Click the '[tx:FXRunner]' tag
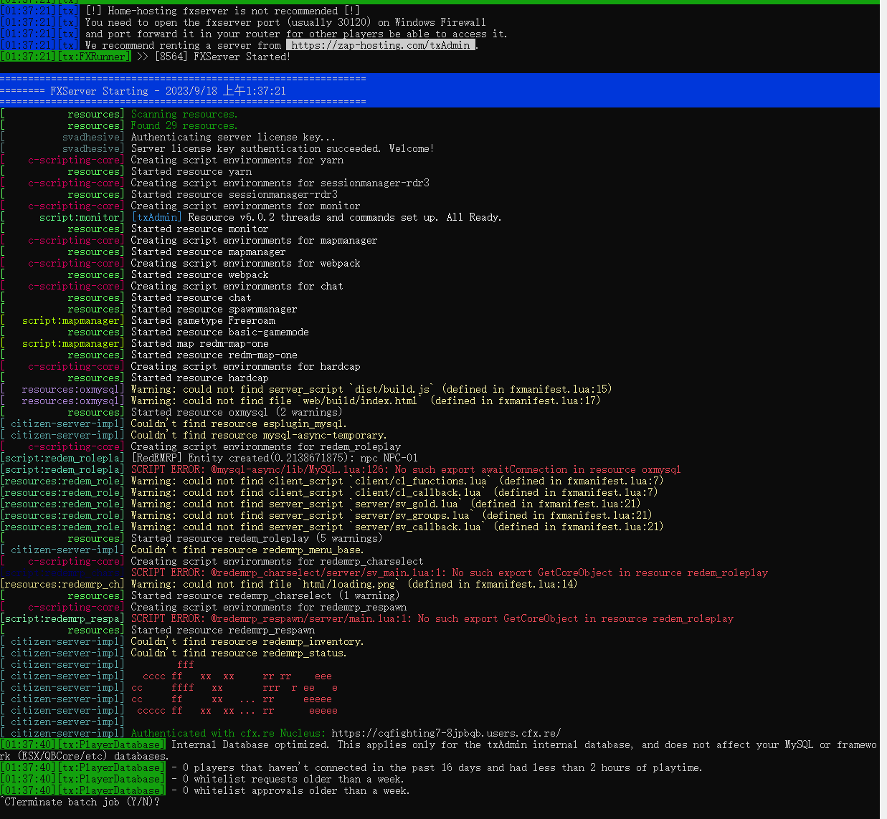The image size is (887, 819). pyautogui.click(x=94, y=57)
